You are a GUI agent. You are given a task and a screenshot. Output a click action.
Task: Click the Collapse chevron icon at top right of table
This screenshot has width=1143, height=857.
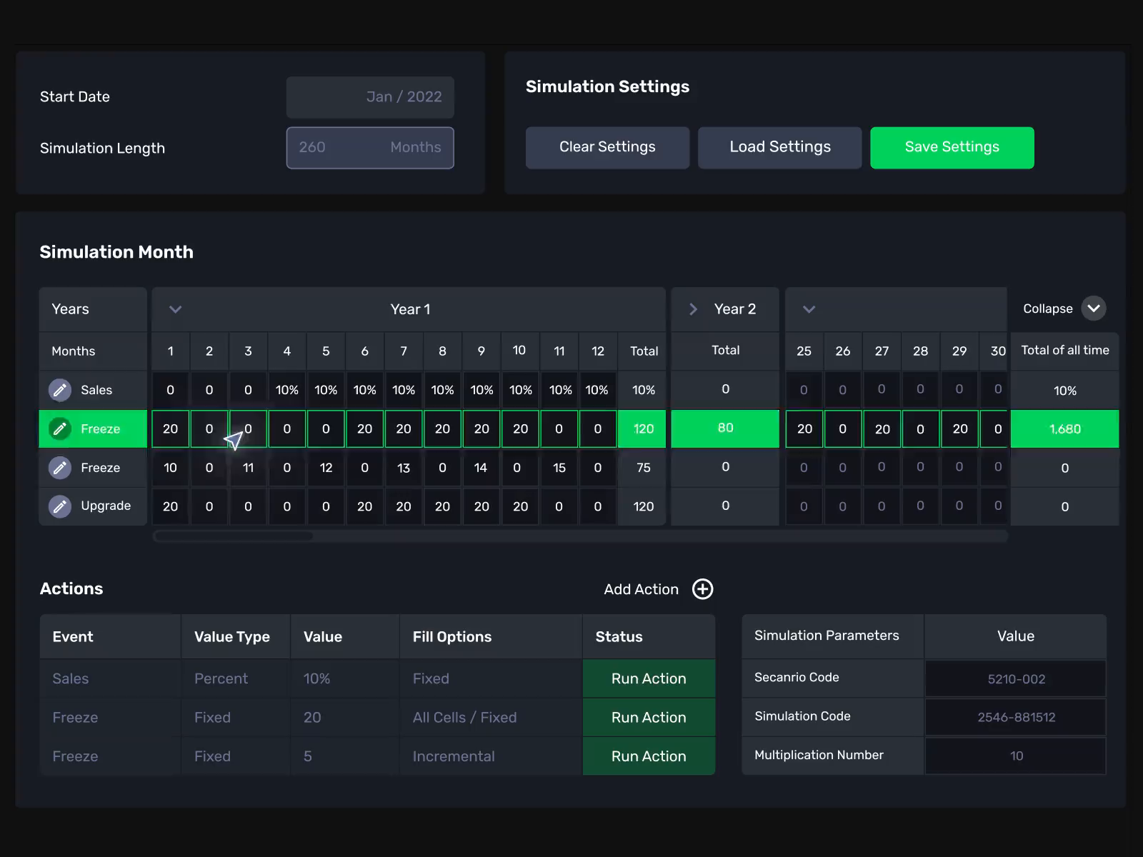(x=1093, y=309)
